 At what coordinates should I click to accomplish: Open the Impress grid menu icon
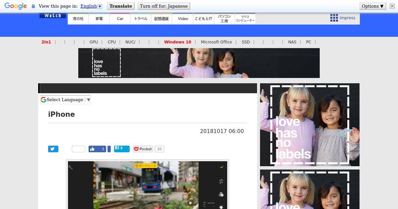click(334, 18)
